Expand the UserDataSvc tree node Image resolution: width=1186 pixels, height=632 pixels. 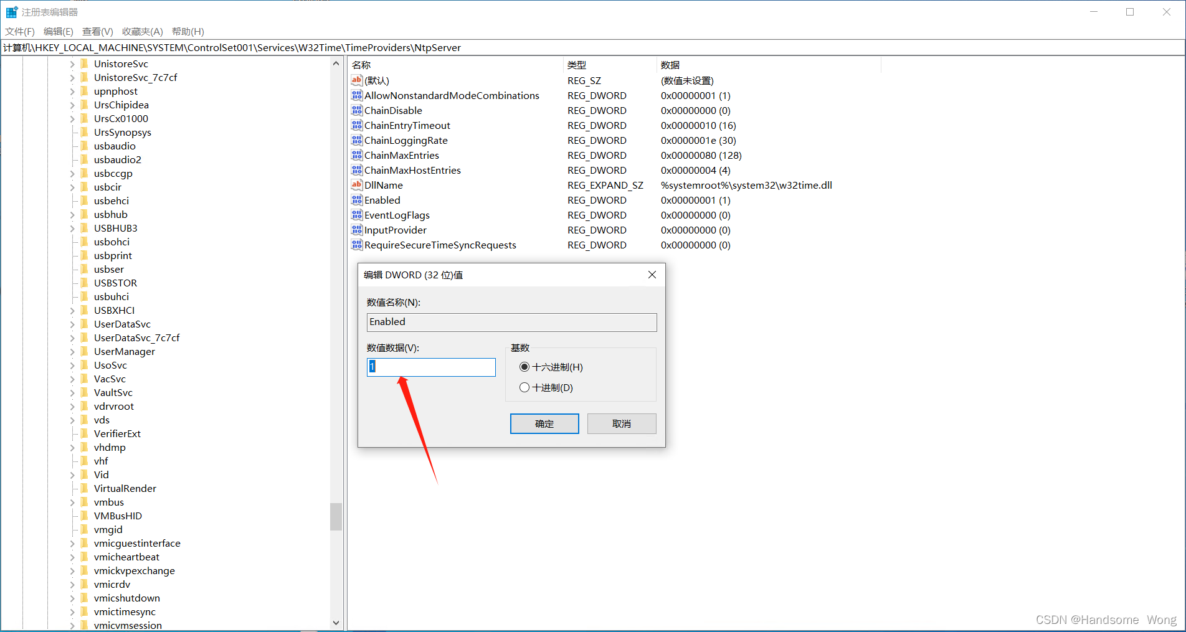[x=72, y=324]
